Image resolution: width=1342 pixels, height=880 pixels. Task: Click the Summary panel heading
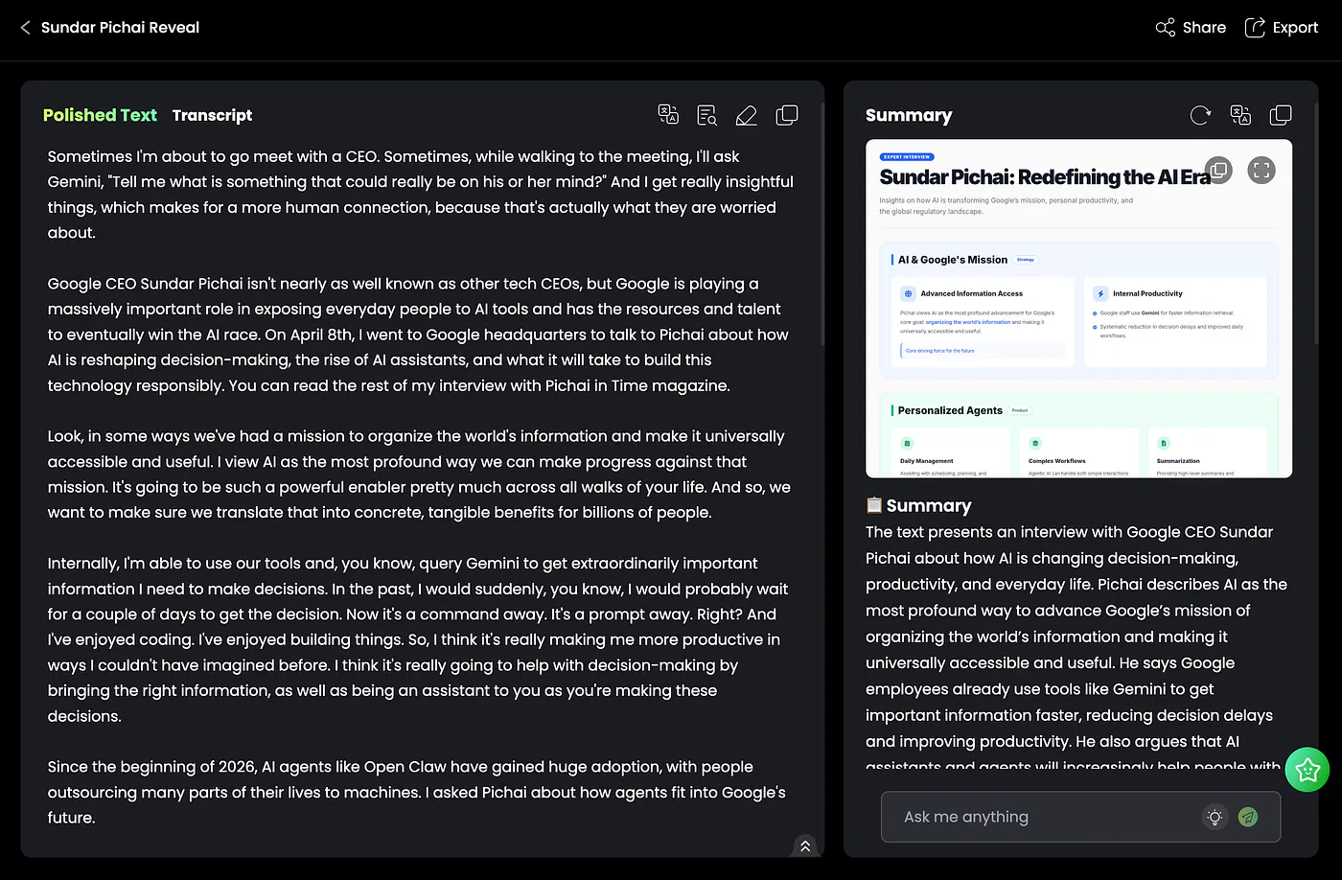click(x=909, y=115)
